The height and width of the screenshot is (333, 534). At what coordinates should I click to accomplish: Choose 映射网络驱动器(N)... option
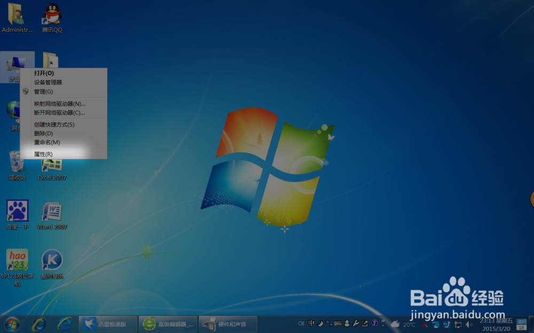64,104
